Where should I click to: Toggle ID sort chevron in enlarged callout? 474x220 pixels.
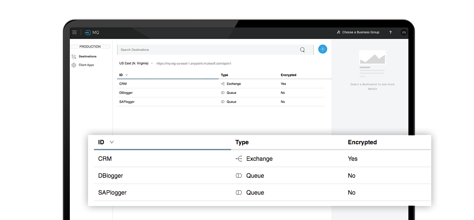[x=112, y=142]
